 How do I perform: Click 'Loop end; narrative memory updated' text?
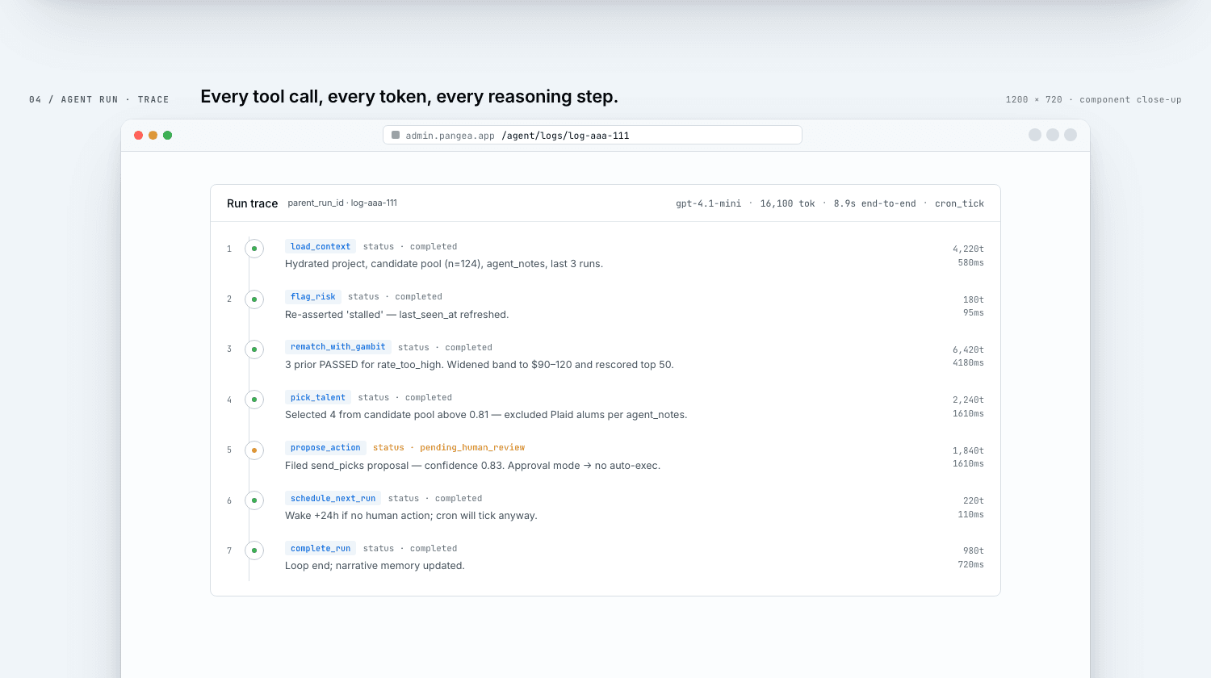[x=375, y=566]
